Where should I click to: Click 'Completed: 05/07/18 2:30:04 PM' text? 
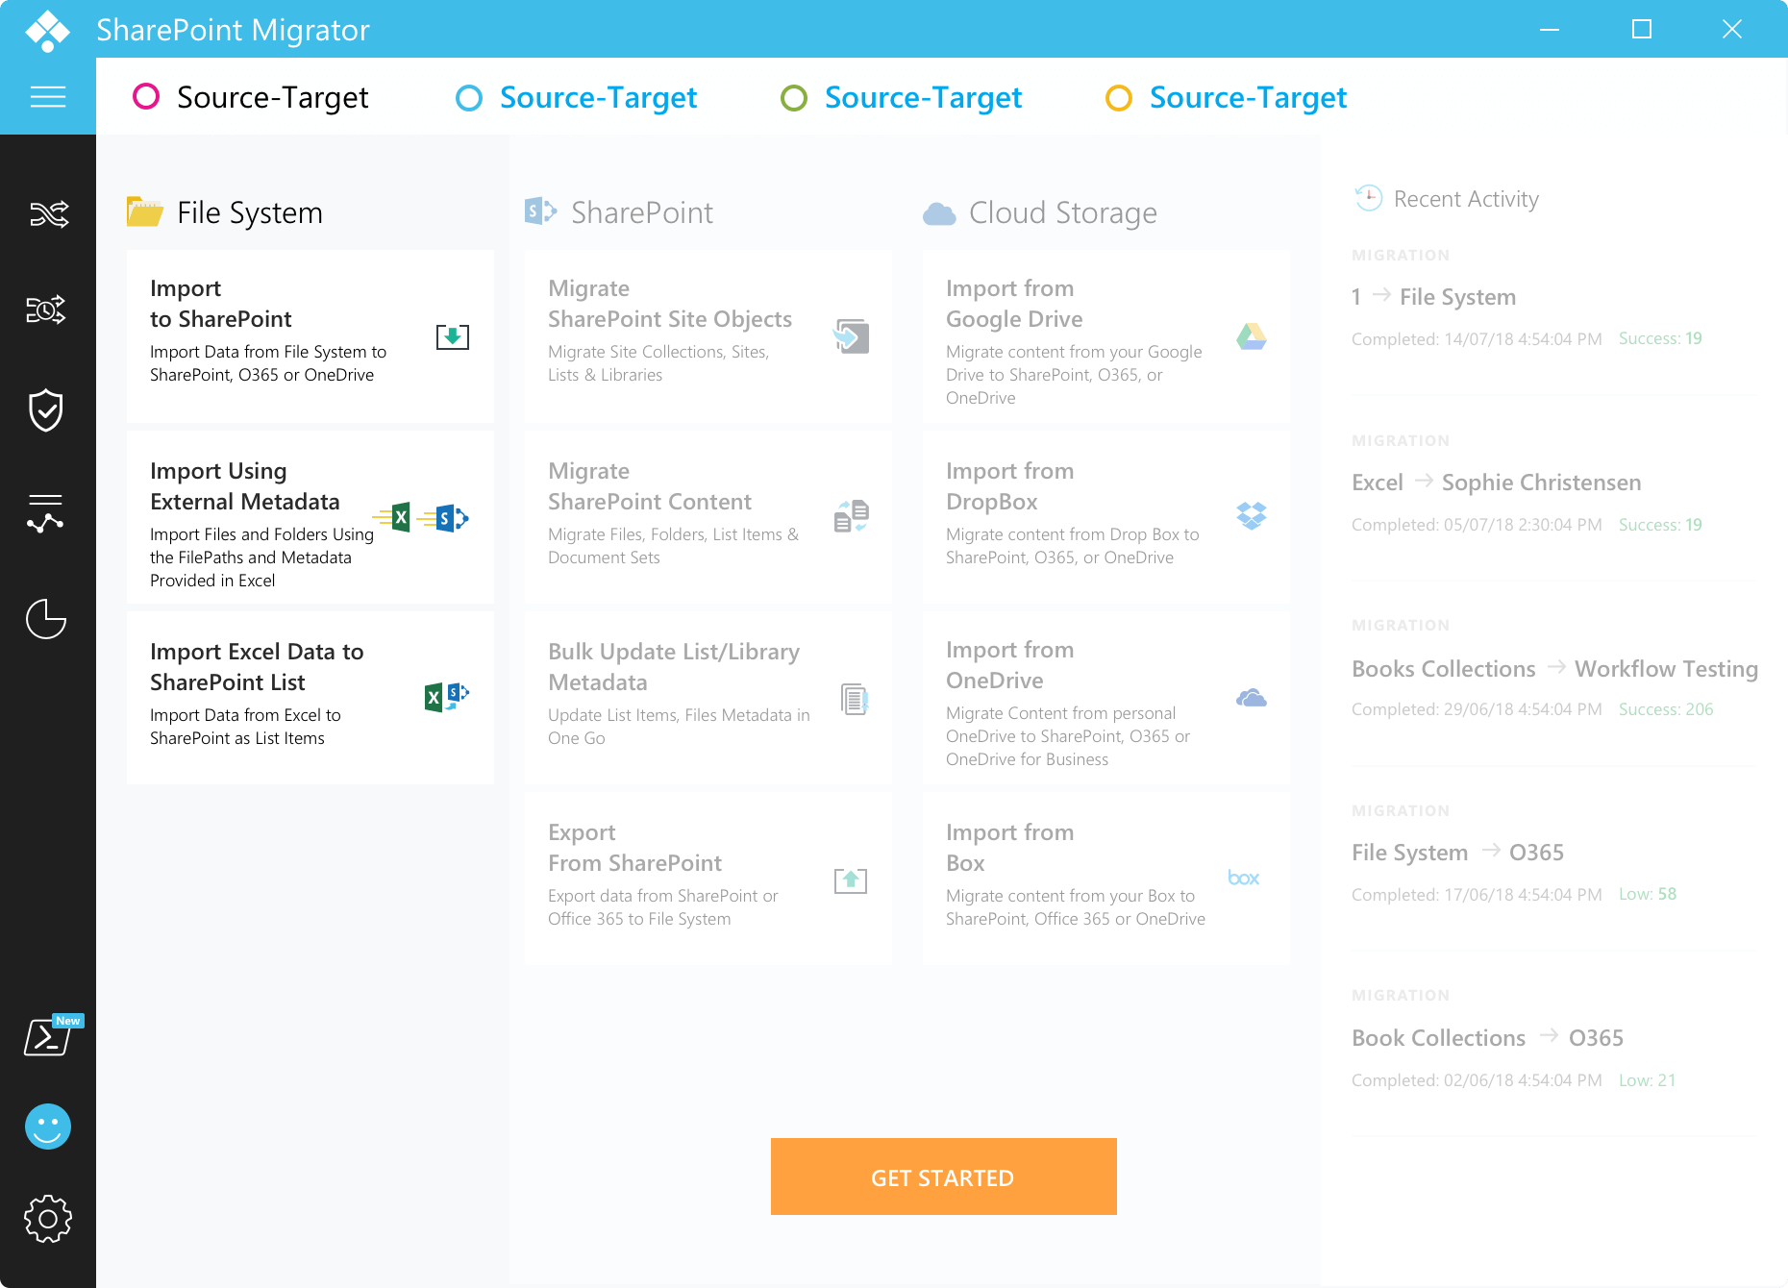1477,525
